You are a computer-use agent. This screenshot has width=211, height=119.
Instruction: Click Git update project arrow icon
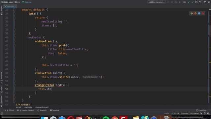click(189, 2)
